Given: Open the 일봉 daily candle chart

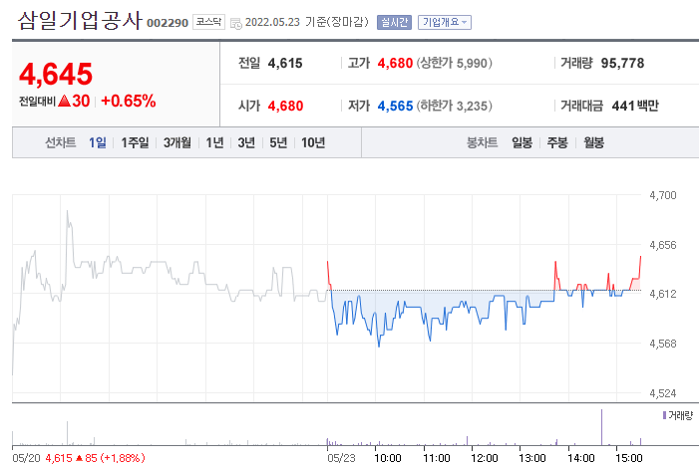Looking at the screenshot, I should [x=522, y=142].
